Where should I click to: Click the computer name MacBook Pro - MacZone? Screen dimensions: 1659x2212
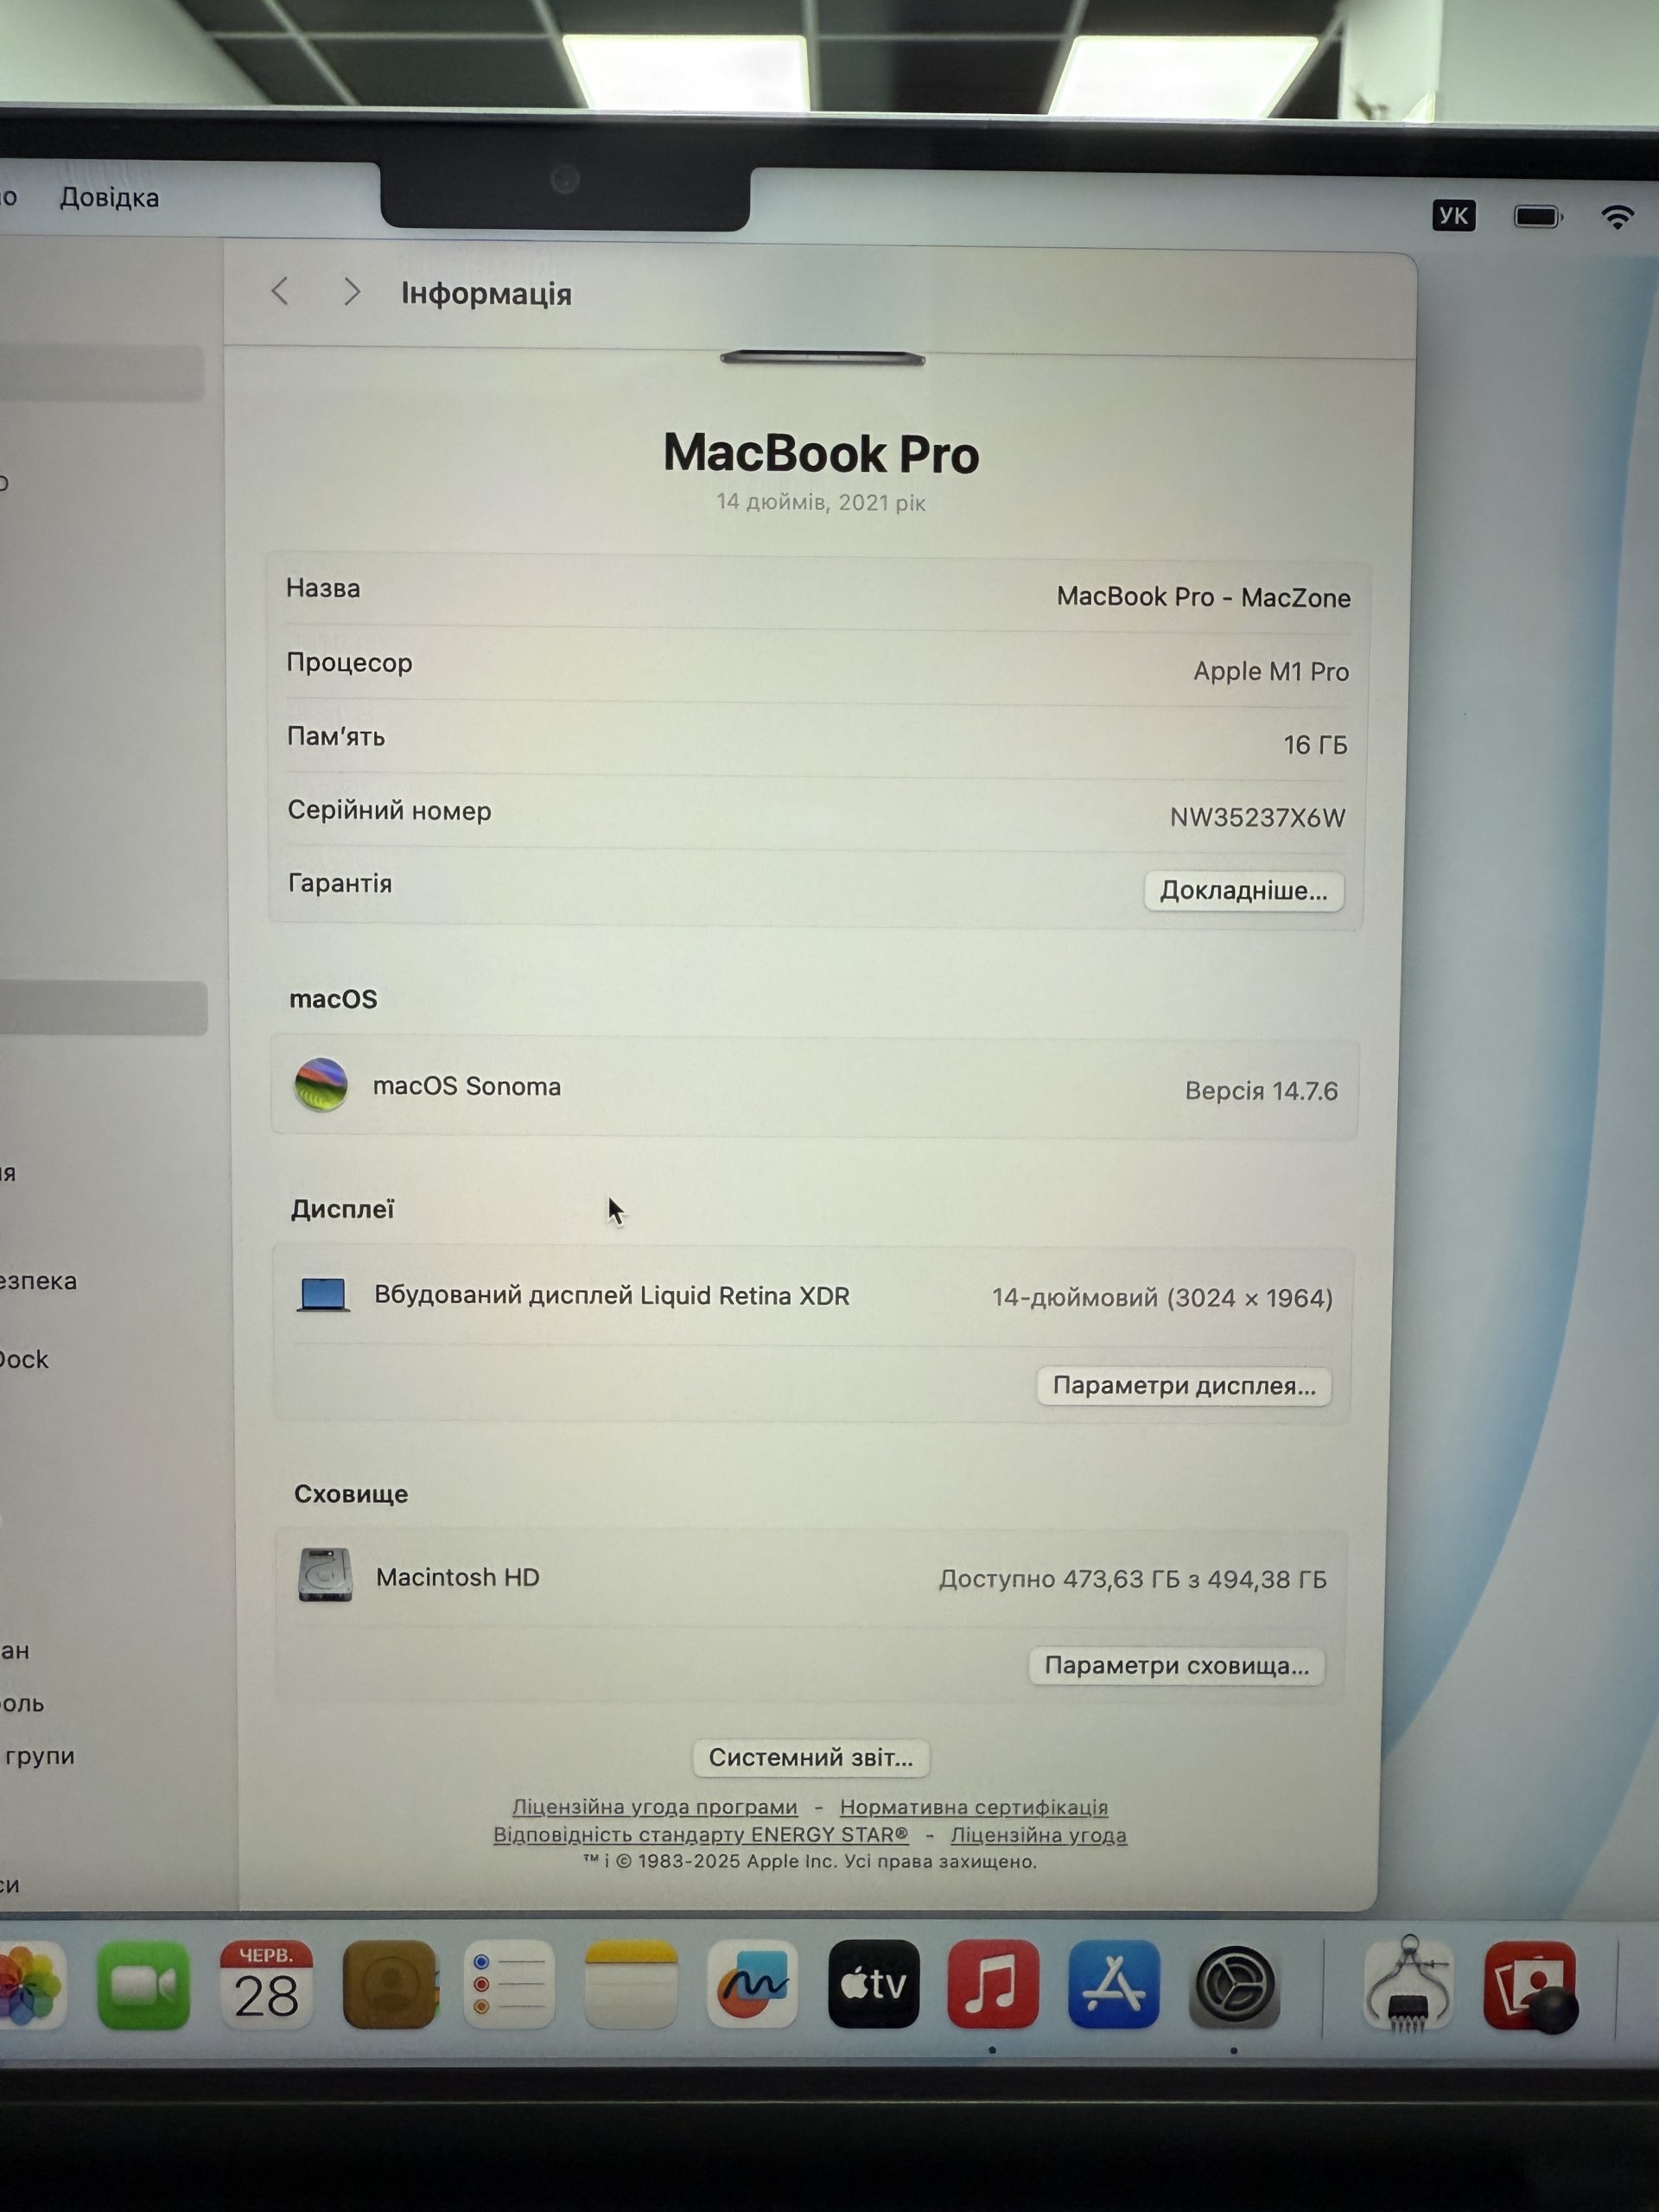(x=1204, y=597)
